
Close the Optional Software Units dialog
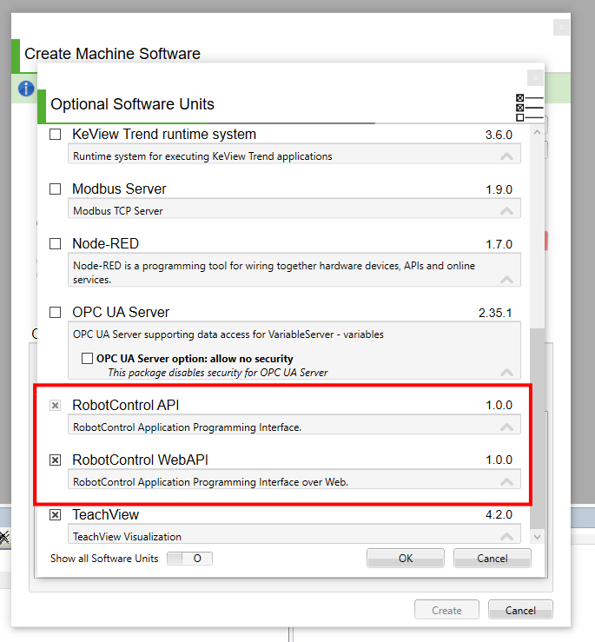(x=535, y=78)
